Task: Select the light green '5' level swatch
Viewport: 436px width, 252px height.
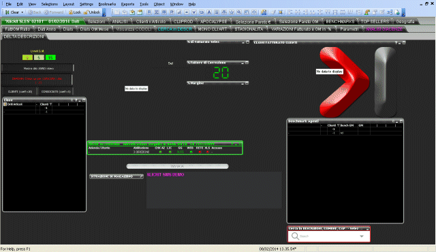Action: pos(39,57)
